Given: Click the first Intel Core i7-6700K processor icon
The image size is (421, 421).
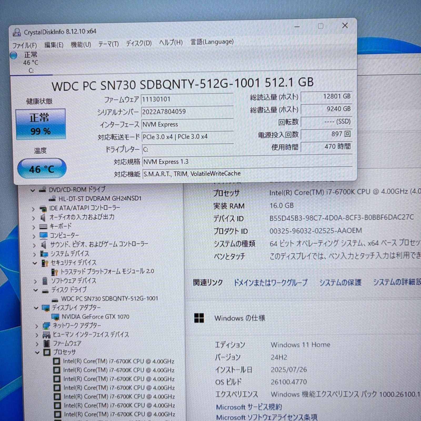Looking at the screenshot, I should tap(57, 362).
